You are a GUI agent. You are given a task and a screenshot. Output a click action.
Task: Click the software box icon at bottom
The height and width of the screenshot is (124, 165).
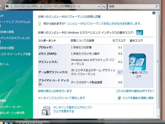(46, 111)
